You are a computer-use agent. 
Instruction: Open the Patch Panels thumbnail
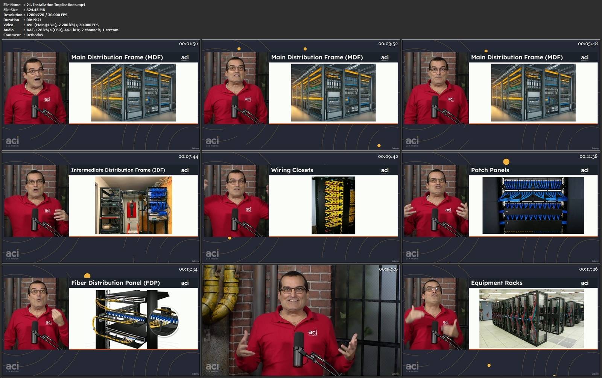click(501, 208)
